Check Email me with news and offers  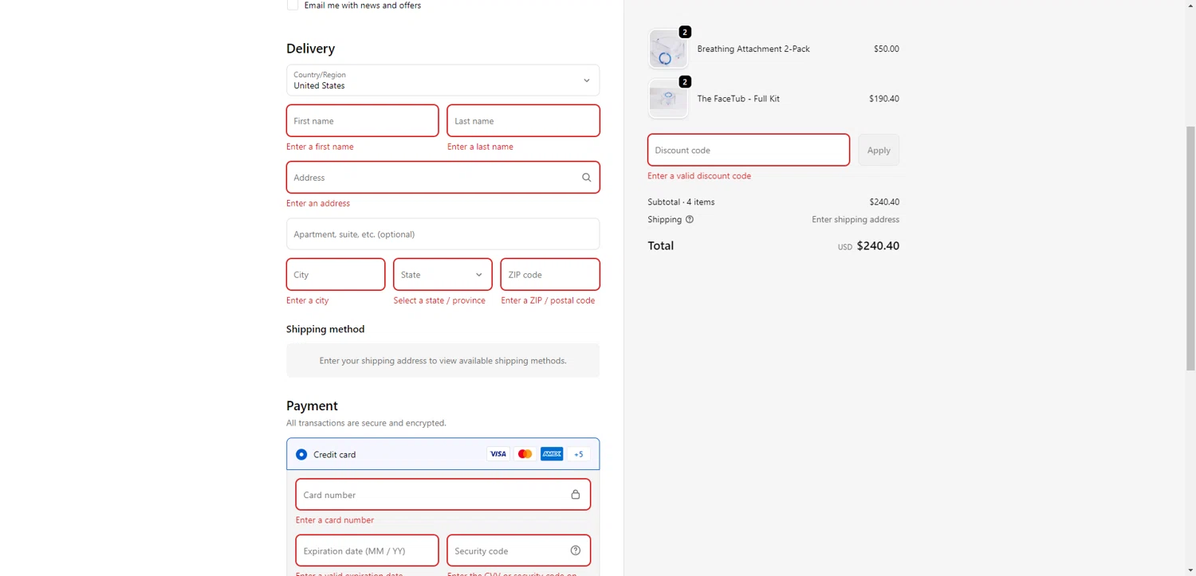point(293,5)
